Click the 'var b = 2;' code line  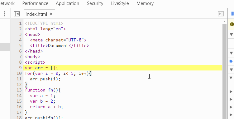(43, 101)
